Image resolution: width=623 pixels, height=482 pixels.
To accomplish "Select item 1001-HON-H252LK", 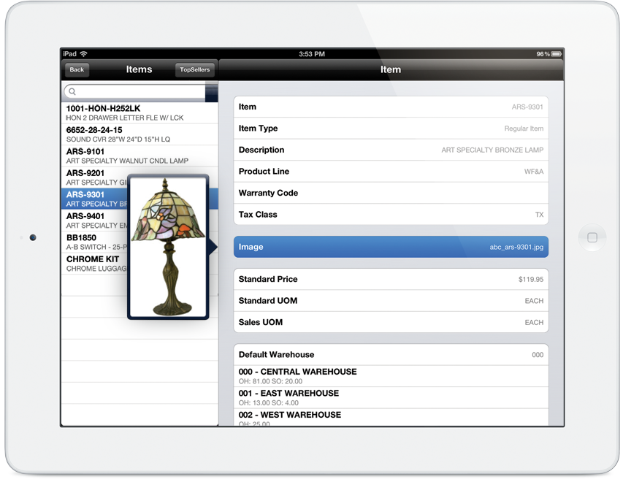I will [x=139, y=113].
